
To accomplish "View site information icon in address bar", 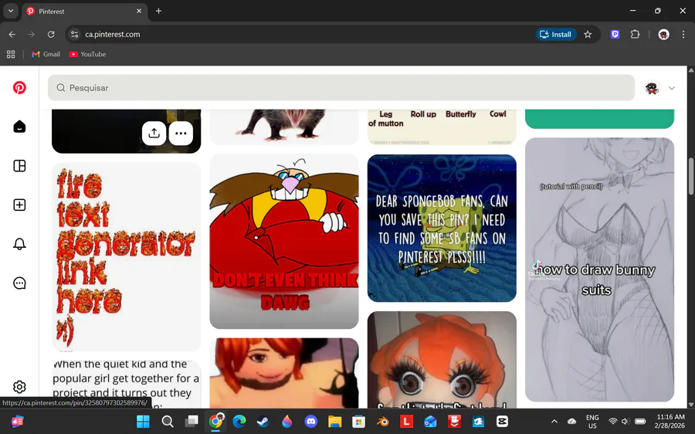I will [x=74, y=34].
